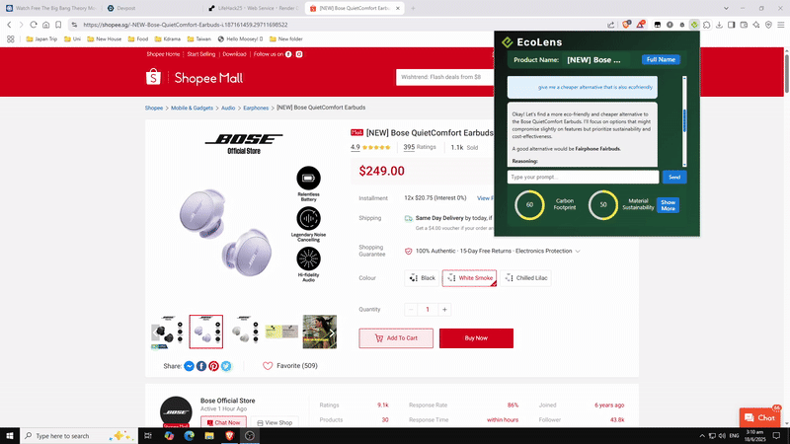Expand the Shopping Guarantee details arrow
Image resolution: width=790 pixels, height=444 pixels.
click(578, 252)
